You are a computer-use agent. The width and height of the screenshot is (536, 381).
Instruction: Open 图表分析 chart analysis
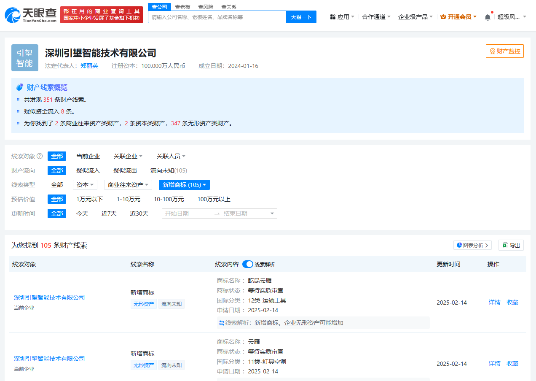coord(472,245)
